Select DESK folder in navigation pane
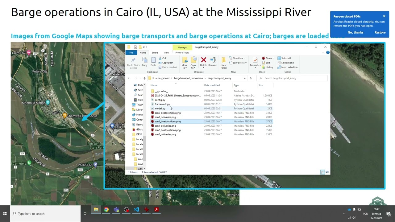The image size is (395, 222). point(139,134)
